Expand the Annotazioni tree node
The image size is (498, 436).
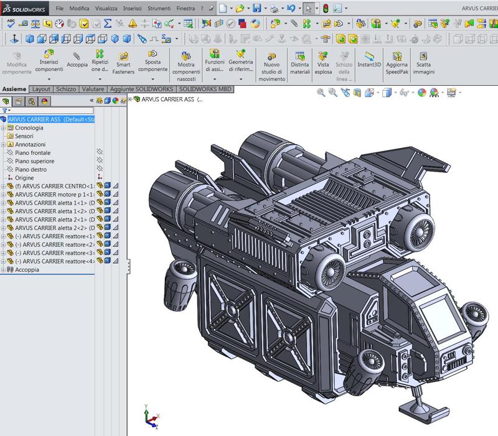[4, 144]
